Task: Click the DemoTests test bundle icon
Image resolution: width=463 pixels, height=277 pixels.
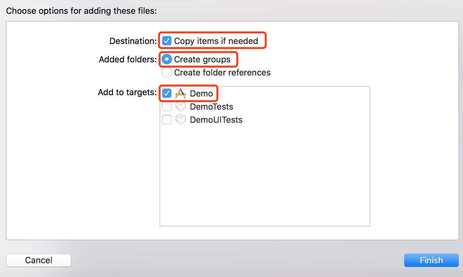Action: (x=181, y=107)
